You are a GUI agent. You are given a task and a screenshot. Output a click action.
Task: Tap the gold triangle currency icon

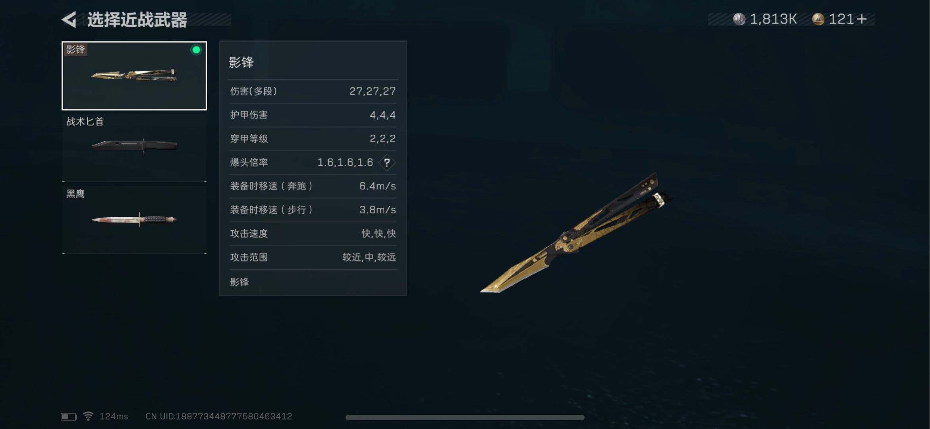pos(818,19)
